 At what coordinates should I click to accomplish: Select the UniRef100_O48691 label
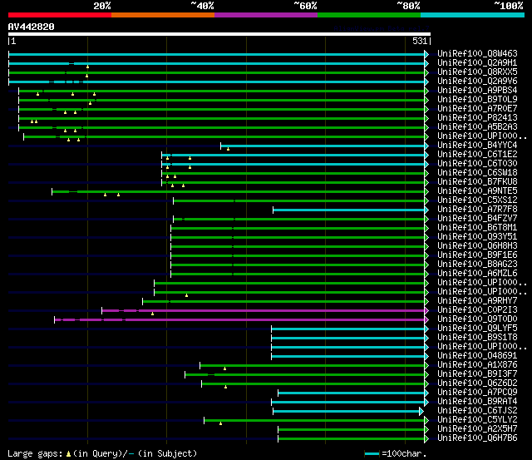(x=477, y=356)
